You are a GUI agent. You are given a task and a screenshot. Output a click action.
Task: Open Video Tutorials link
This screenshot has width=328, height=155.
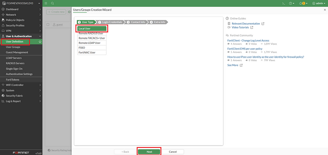click(240, 27)
